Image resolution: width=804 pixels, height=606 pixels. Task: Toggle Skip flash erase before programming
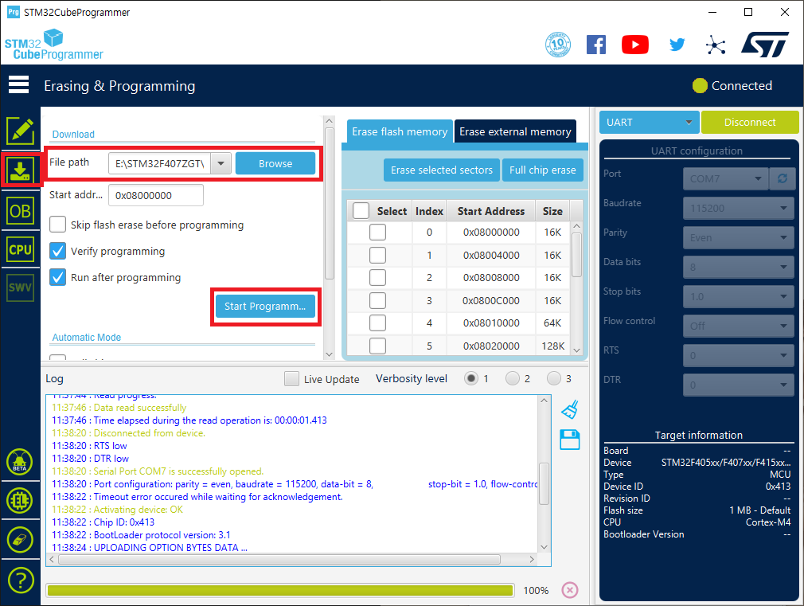[x=57, y=225]
